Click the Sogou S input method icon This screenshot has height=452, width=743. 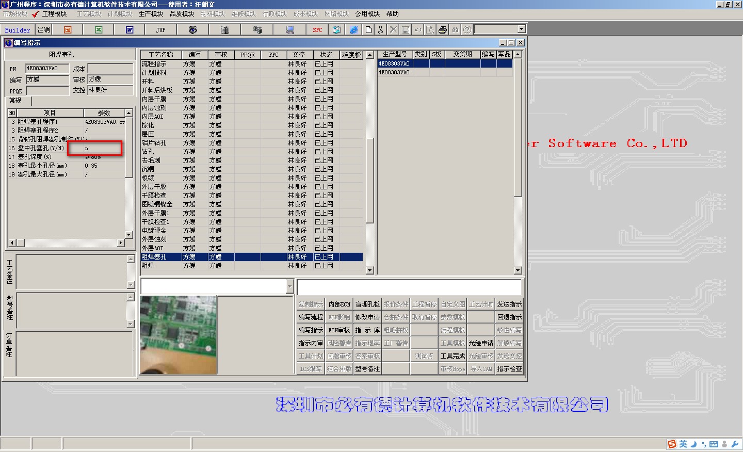click(x=672, y=444)
